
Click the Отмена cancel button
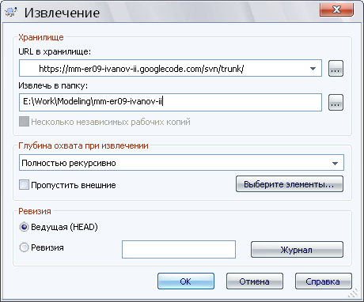(x=255, y=281)
